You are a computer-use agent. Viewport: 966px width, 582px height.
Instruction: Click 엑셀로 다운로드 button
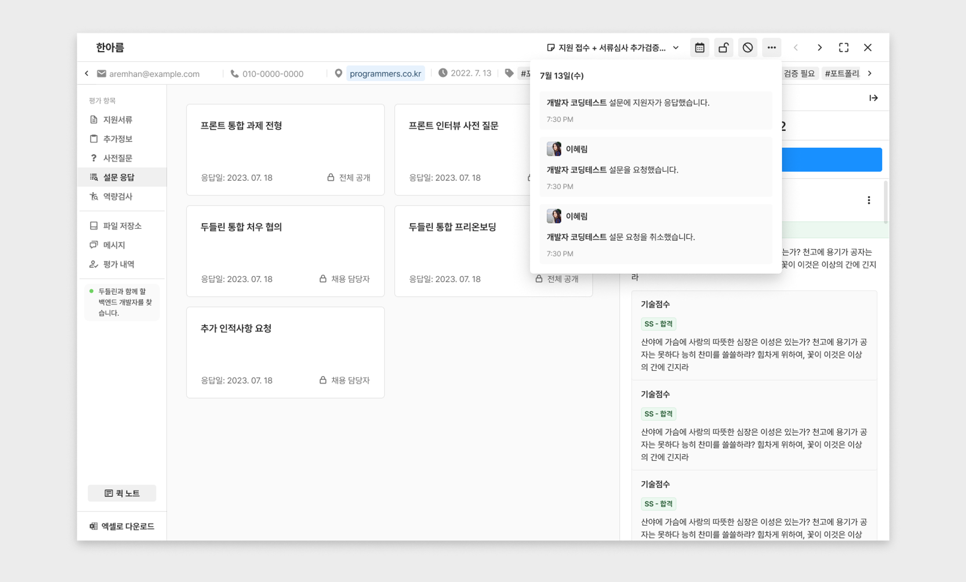tap(122, 526)
